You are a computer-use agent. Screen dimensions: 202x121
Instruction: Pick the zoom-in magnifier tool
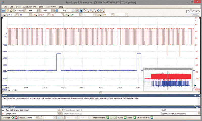point(91,11)
